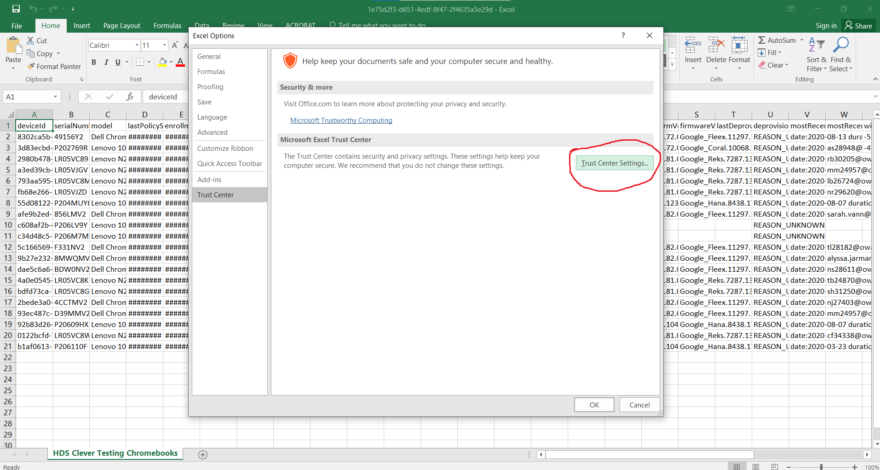This screenshot has height=470, width=880.
Task: Cut the selected cells
Action: point(37,40)
